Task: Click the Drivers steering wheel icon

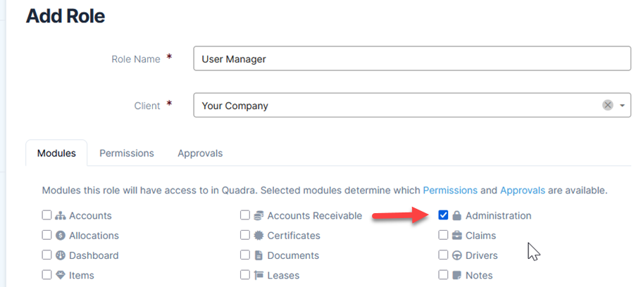Action: (457, 255)
